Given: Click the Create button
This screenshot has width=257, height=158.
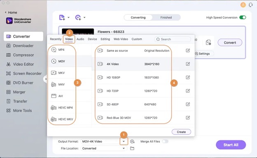Looking at the screenshot, I should (181, 132).
